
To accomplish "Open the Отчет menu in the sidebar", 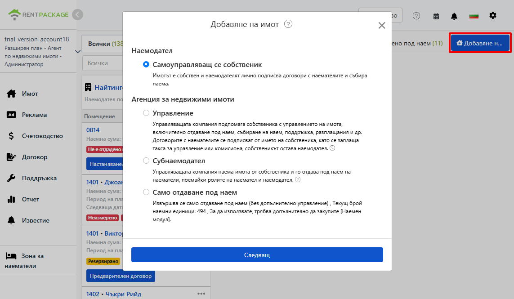I will 23,199.
